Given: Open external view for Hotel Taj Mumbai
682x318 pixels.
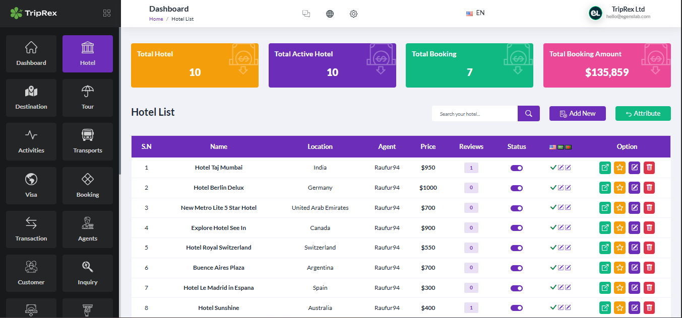Looking at the screenshot, I should (605, 168).
